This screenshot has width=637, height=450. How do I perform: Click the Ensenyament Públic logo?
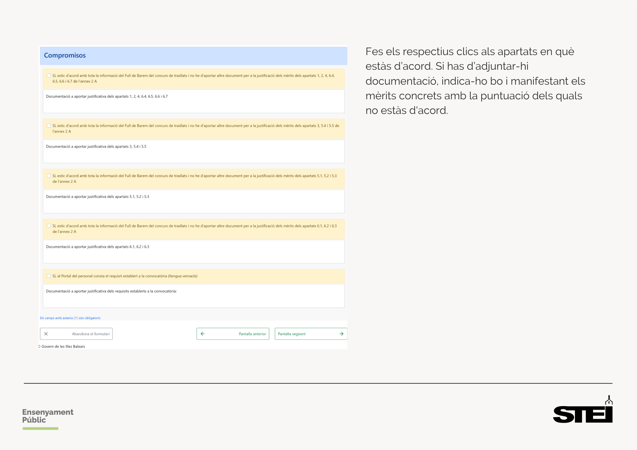(x=47, y=416)
